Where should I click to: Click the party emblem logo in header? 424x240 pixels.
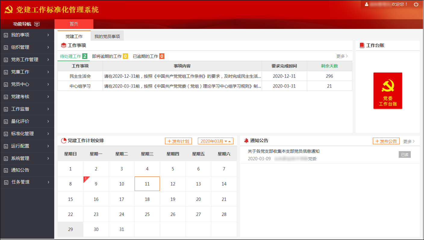tap(9, 10)
